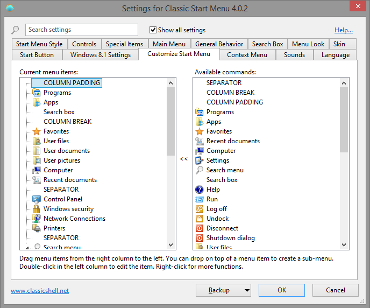Click the scroll up arrow of Current menu items
This screenshot has height=308, width=370.
[x=171, y=83]
